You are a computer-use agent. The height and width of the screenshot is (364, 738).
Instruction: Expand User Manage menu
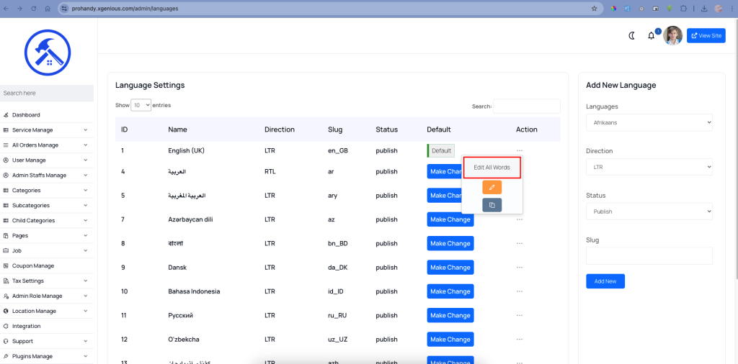tap(47, 160)
